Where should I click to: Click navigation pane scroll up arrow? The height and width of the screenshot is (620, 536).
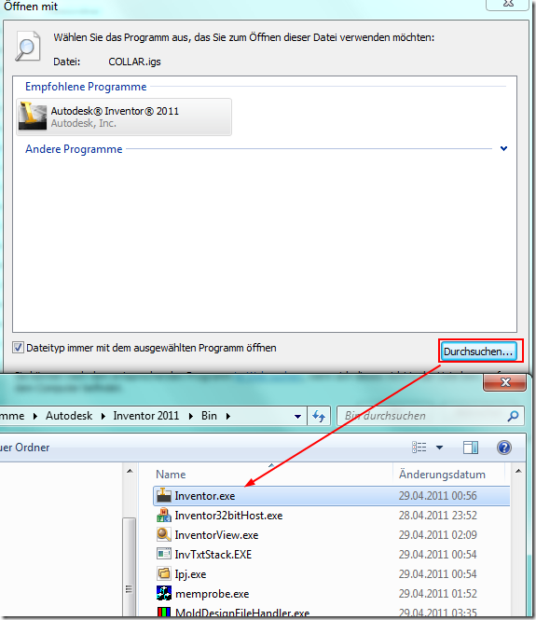click(x=130, y=471)
